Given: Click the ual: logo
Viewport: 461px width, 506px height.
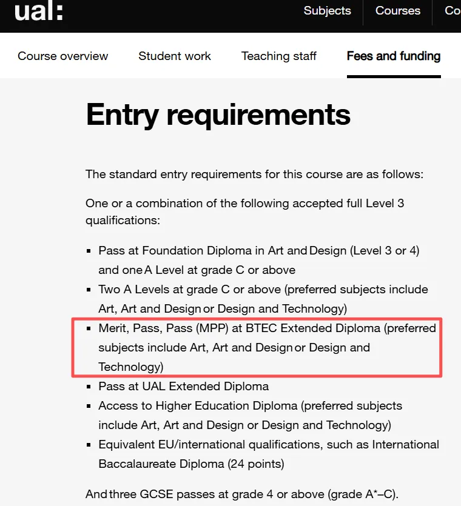Looking at the screenshot, I should pyautogui.click(x=38, y=11).
